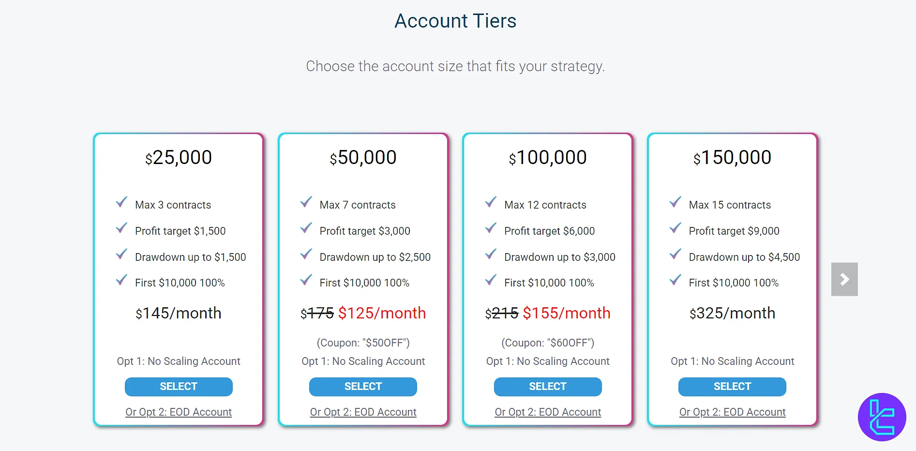Open the purple chat widget icon
The image size is (916, 451).
882,417
